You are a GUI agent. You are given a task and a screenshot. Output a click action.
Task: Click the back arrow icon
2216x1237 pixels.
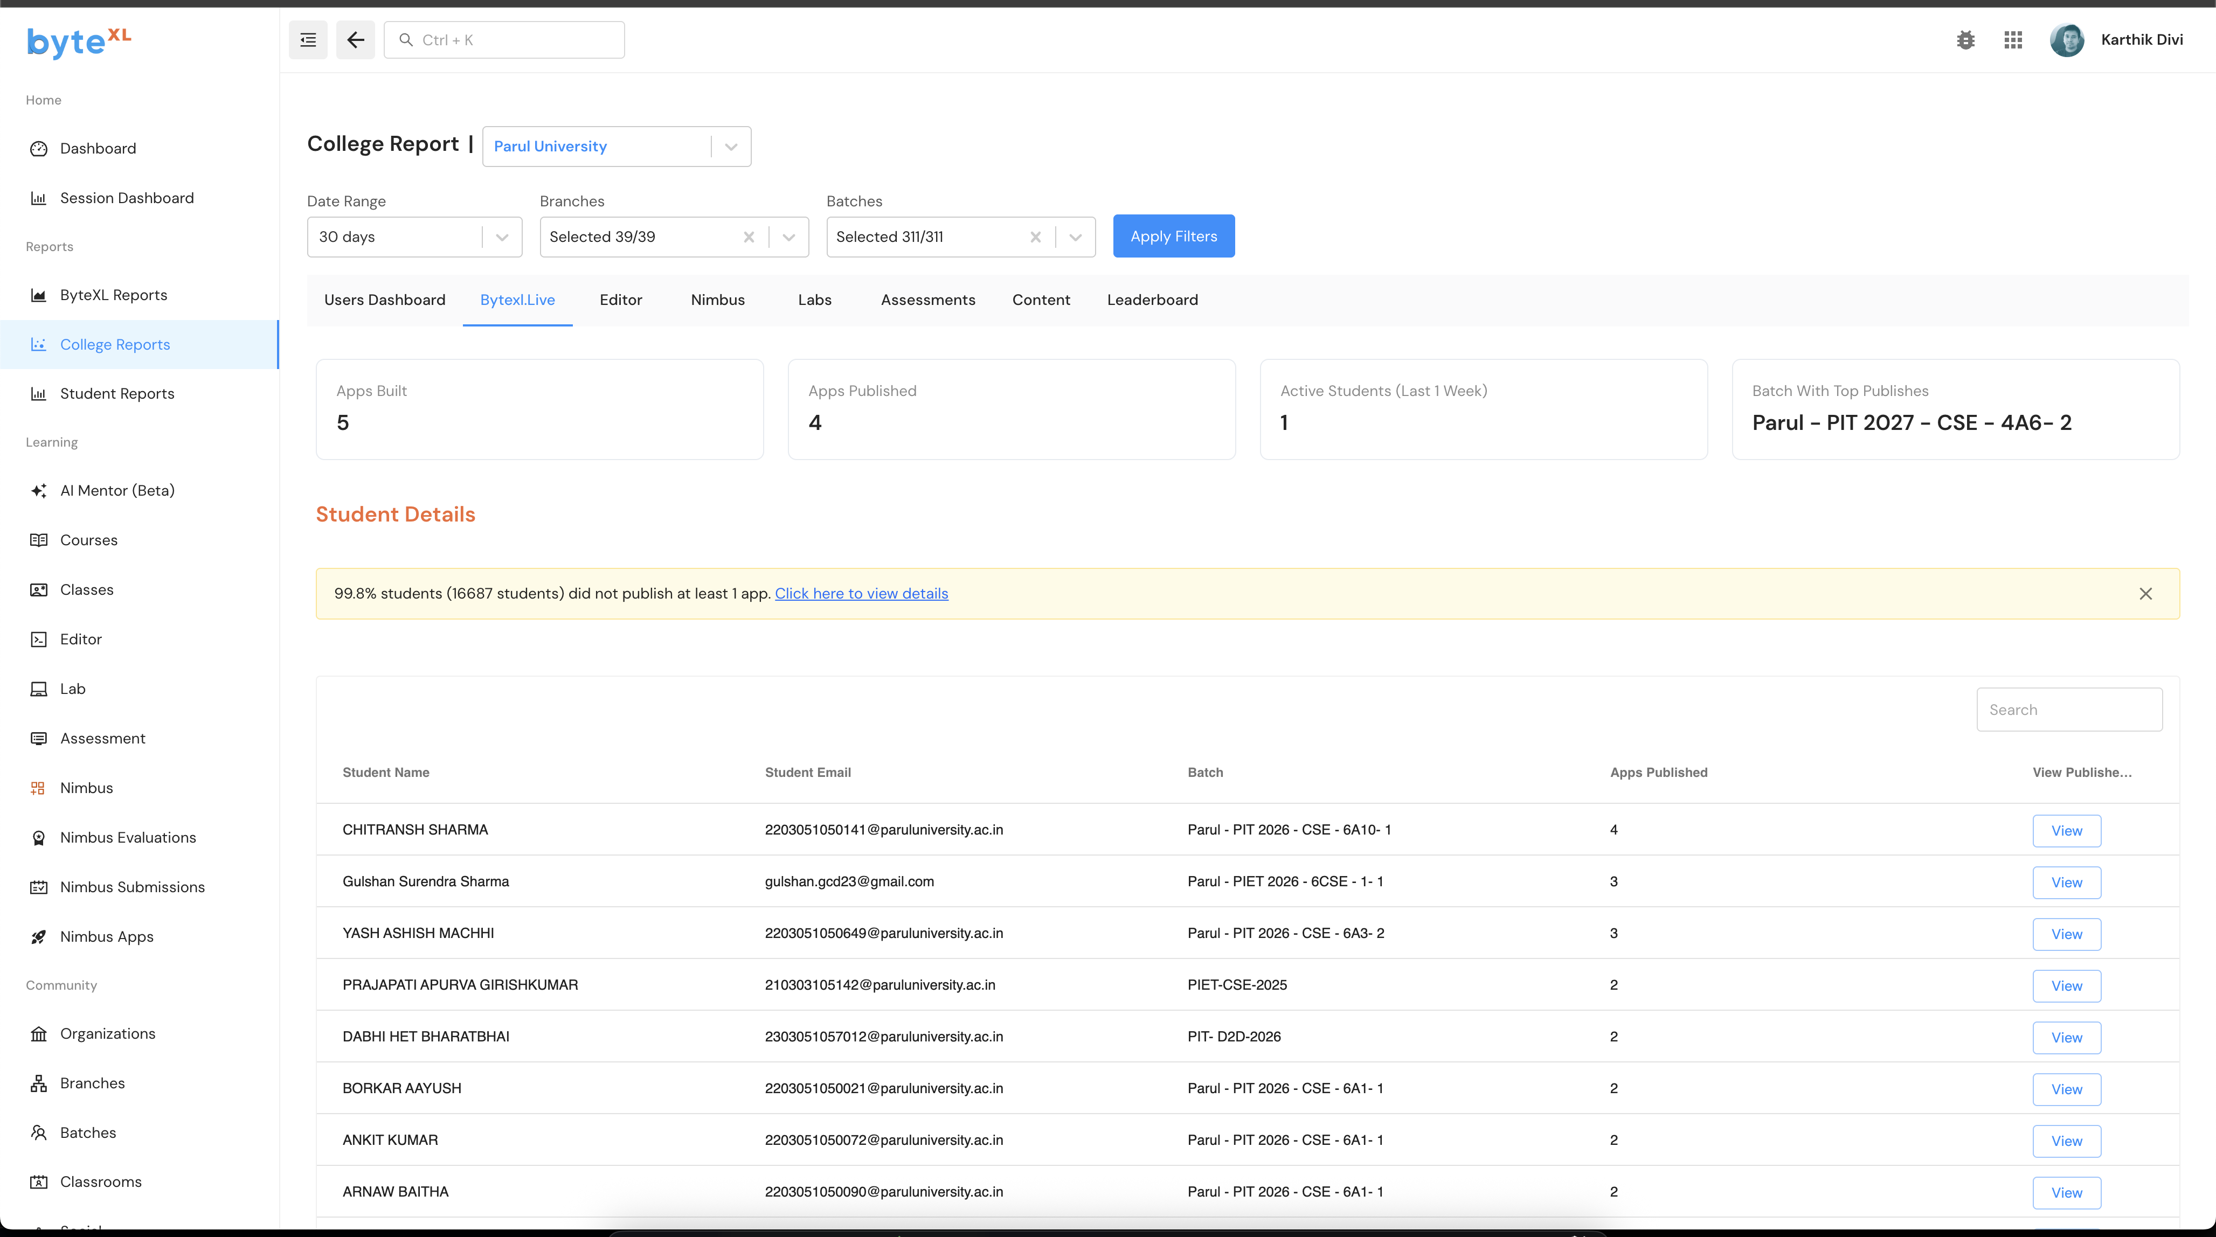click(x=355, y=39)
